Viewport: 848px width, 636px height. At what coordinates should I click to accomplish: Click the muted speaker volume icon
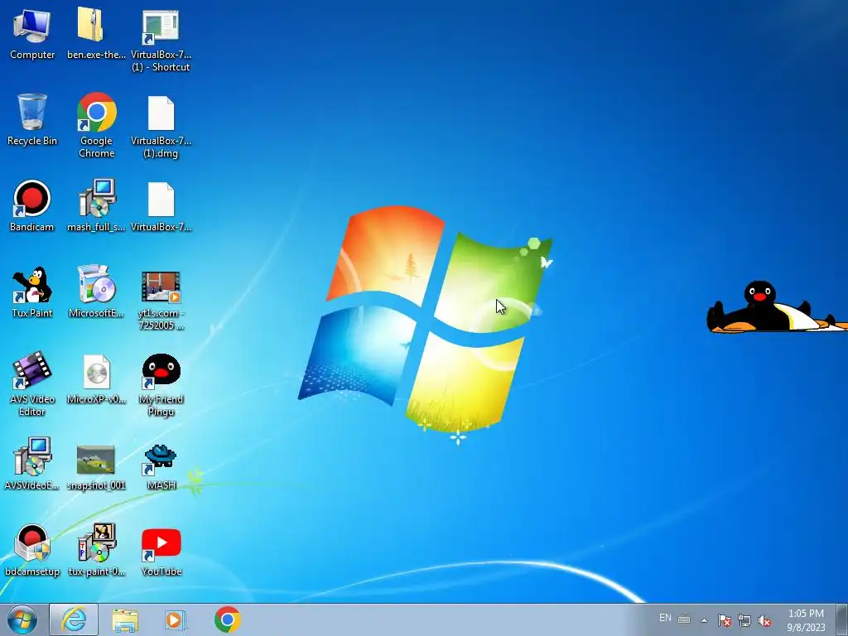[x=764, y=620]
